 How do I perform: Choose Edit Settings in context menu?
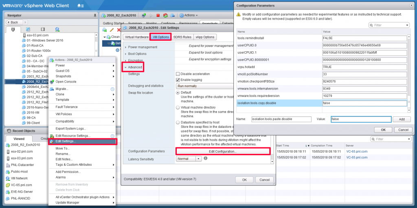(82, 141)
